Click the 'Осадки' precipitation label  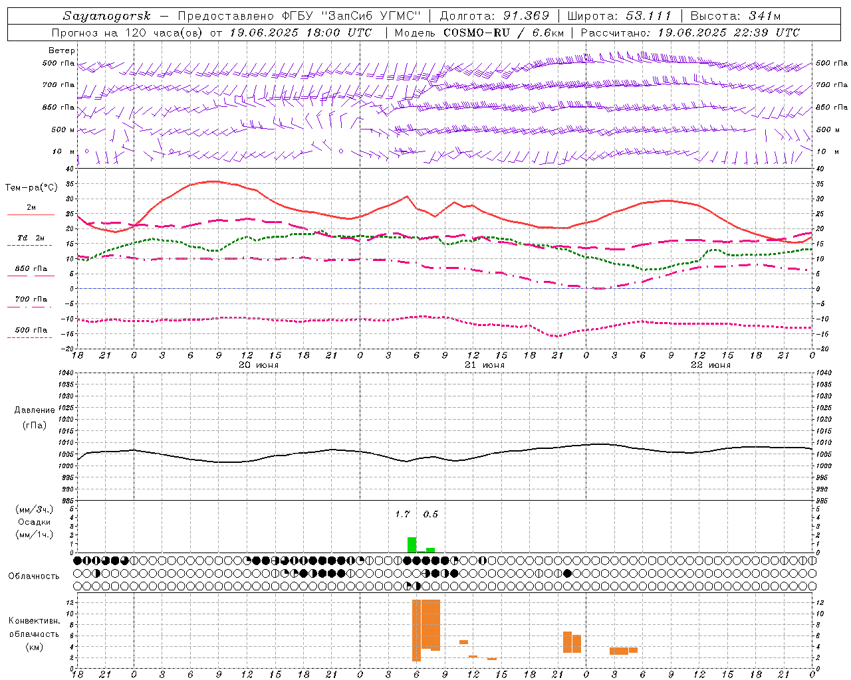34,522
